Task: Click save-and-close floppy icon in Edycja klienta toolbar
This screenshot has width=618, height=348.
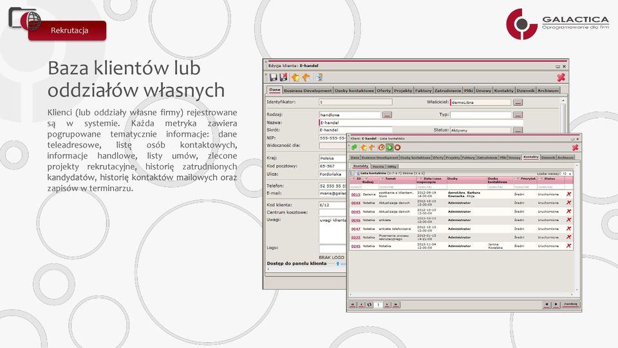Action: point(283,77)
